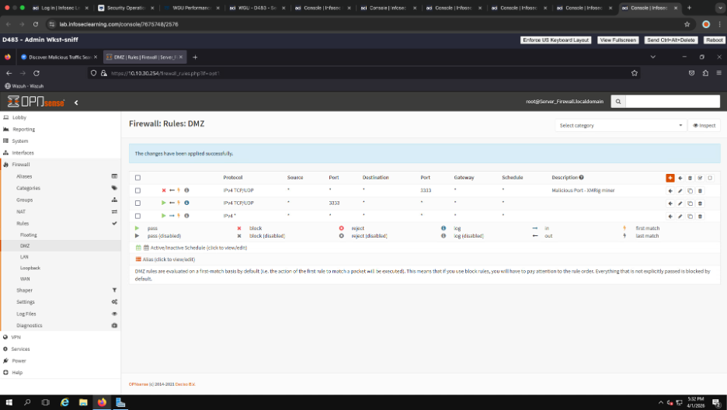The width and height of the screenshot is (727, 410).
Task: Clone the source port 3333 pass rule
Action: [x=690, y=203]
